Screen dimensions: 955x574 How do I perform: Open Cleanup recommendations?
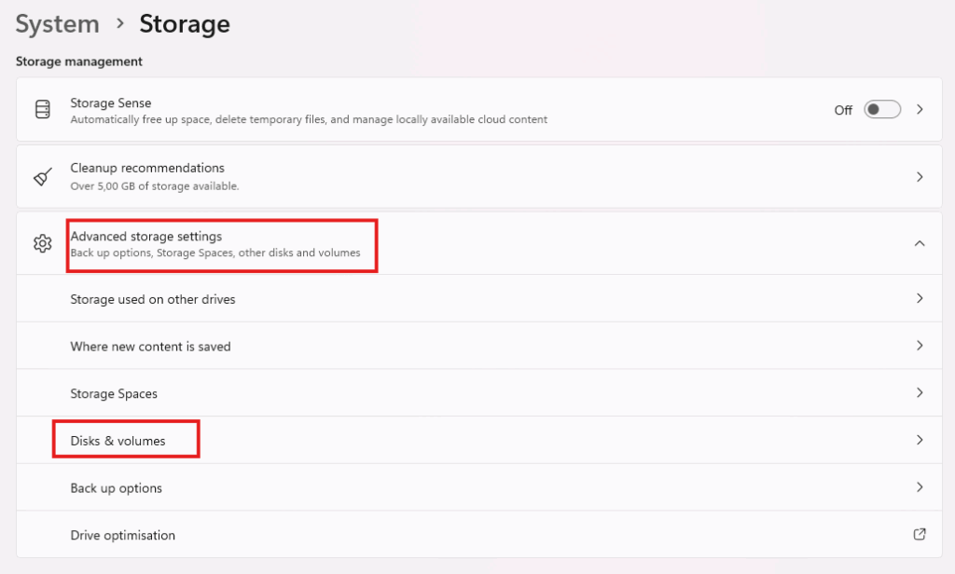pyautogui.click(x=478, y=176)
